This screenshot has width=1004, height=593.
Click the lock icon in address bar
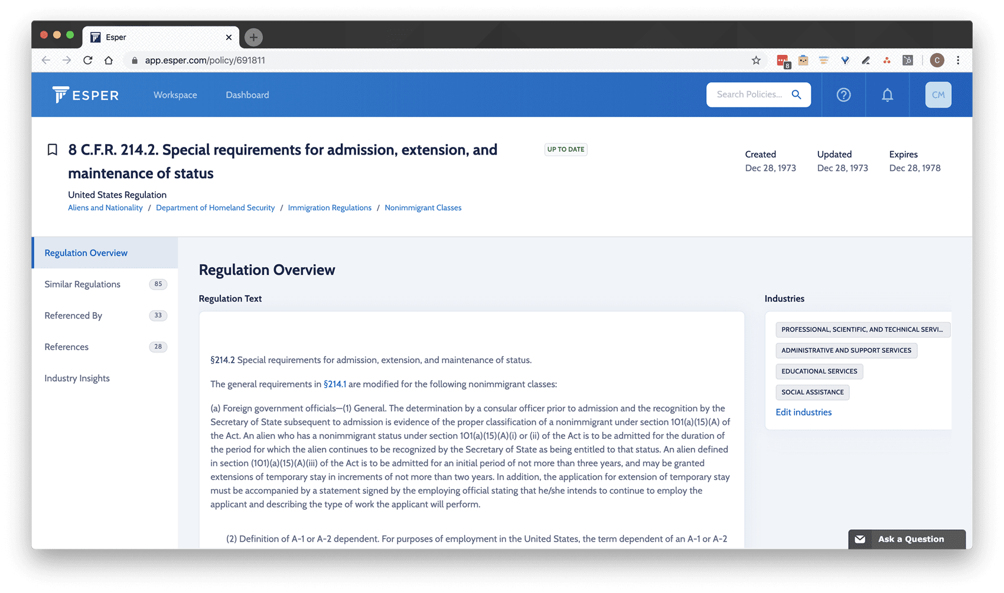pos(135,60)
